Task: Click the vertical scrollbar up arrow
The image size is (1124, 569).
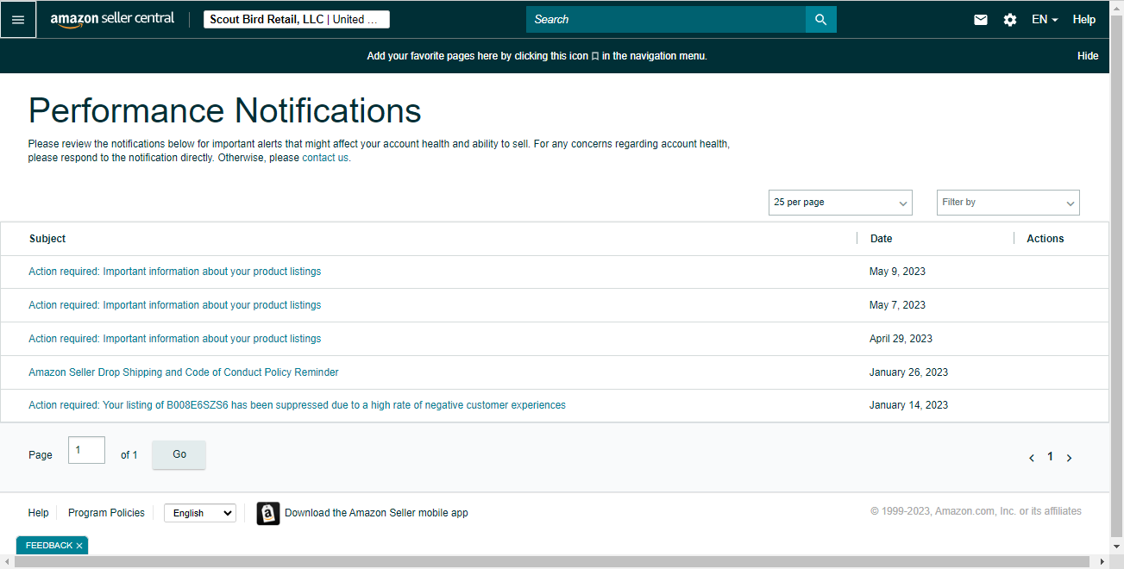Action: point(1117,6)
